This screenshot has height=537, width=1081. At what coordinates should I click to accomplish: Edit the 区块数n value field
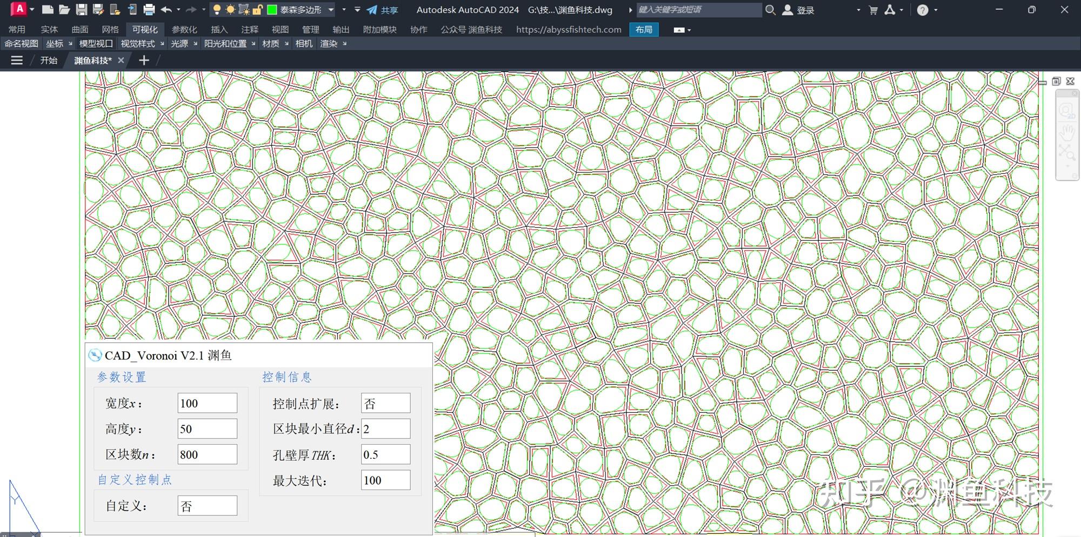point(207,454)
